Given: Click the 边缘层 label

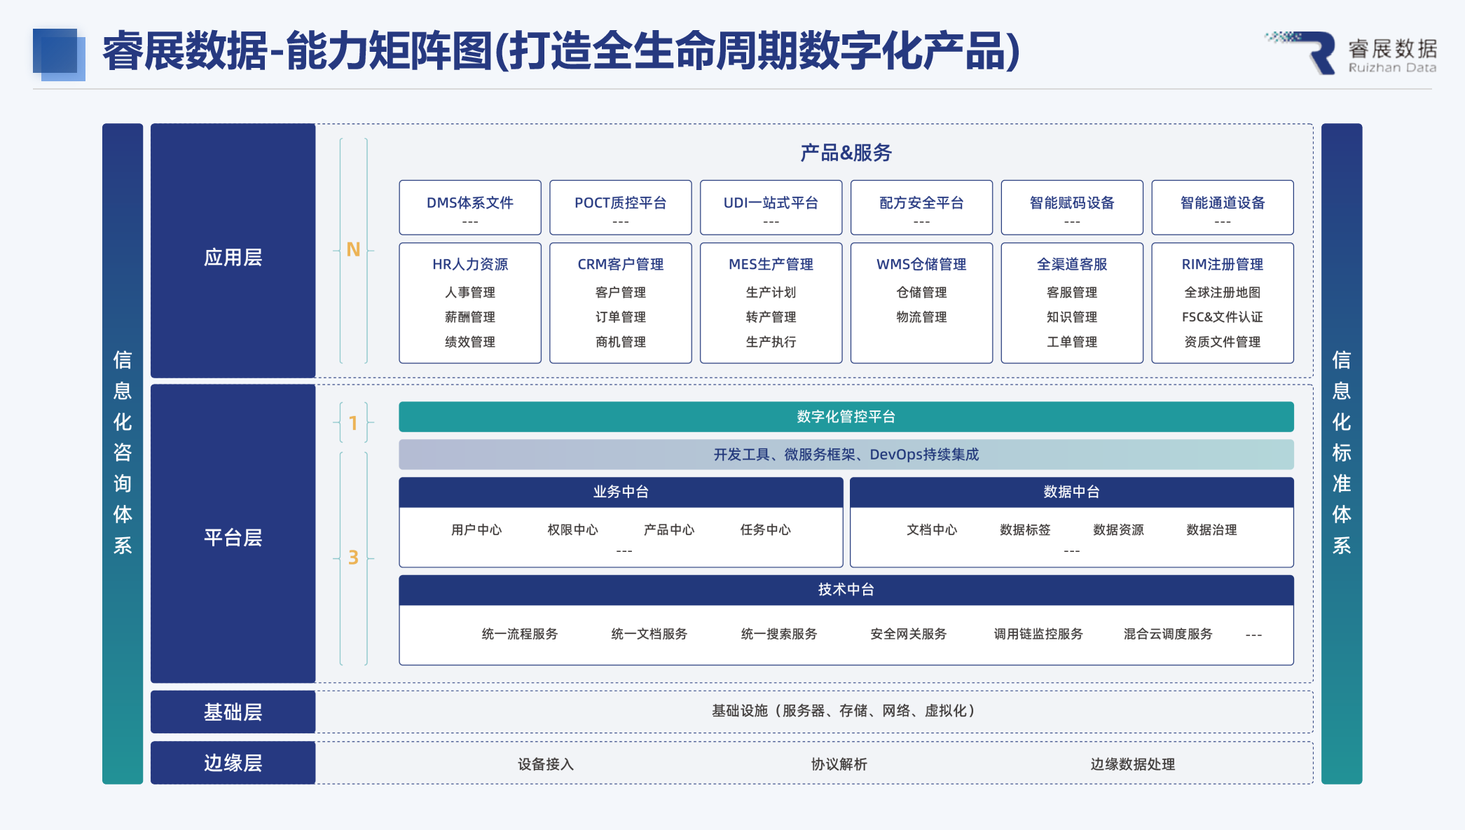Looking at the screenshot, I should click(233, 763).
